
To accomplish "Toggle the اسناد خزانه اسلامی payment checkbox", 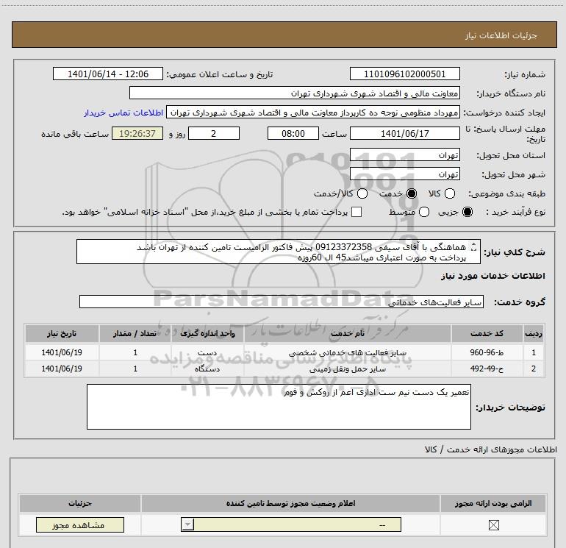I will pyautogui.click(x=357, y=212).
